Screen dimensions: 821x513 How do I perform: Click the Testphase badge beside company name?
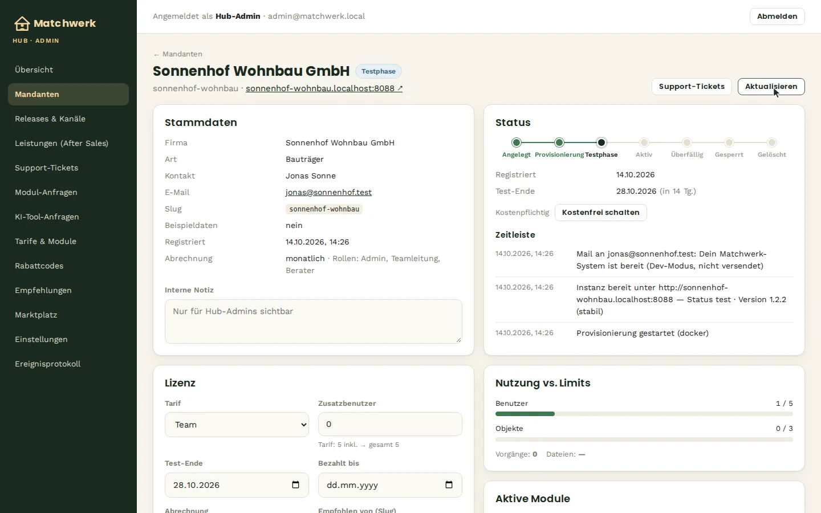[379, 71]
